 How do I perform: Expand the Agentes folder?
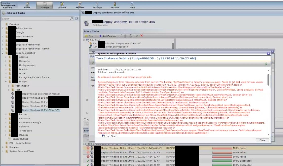pyautogui.click(x=6, y=57)
